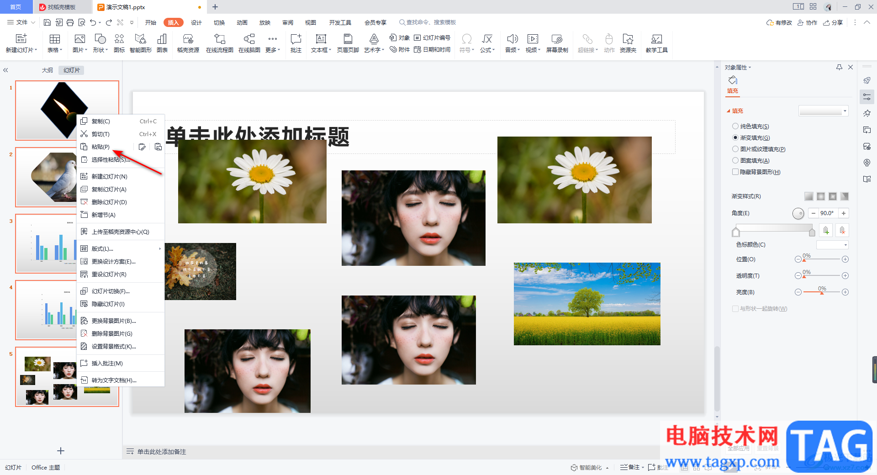Open 色标颜色 color dropdown
Image resolution: width=877 pixels, height=475 pixels.
click(832, 245)
